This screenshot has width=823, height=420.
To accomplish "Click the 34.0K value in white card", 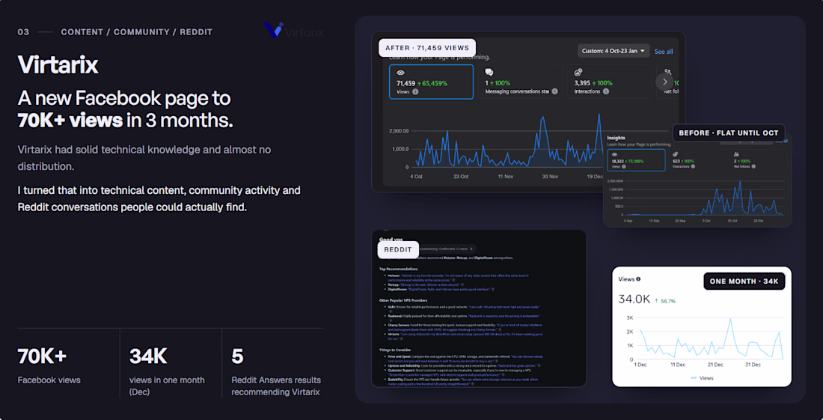I will pyautogui.click(x=634, y=299).
